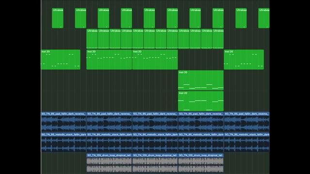Select the first melodic_stack_fallin_dark audio region
Screen dimensions: 310x174
click(x=63, y=143)
